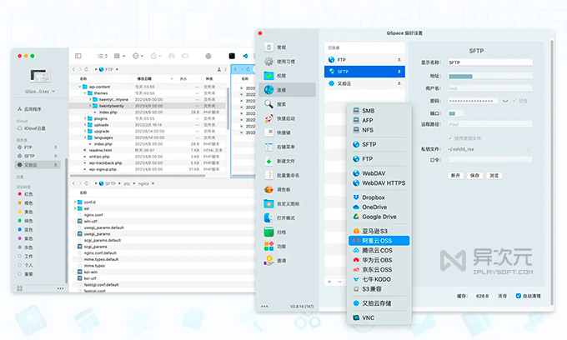This screenshot has width=567, height=340.
Task: Expand the twentytwenty folder
Action: tap(90, 106)
